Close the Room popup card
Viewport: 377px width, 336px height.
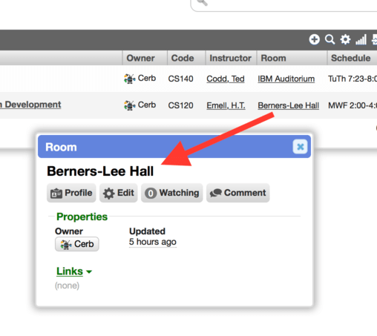pos(300,147)
